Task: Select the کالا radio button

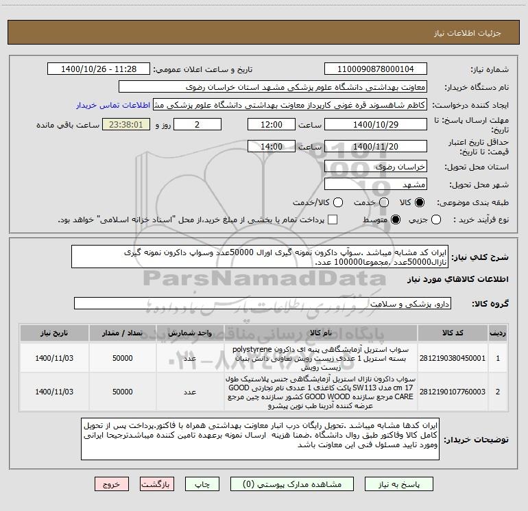Action: pyautogui.click(x=420, y=202)
